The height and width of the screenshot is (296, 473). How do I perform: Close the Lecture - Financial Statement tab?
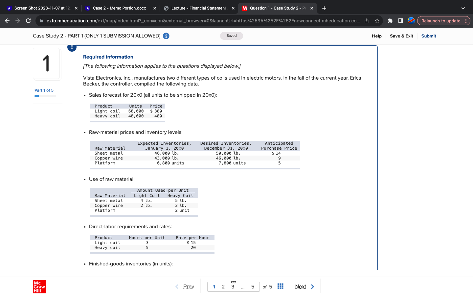[x=233, y=8]
